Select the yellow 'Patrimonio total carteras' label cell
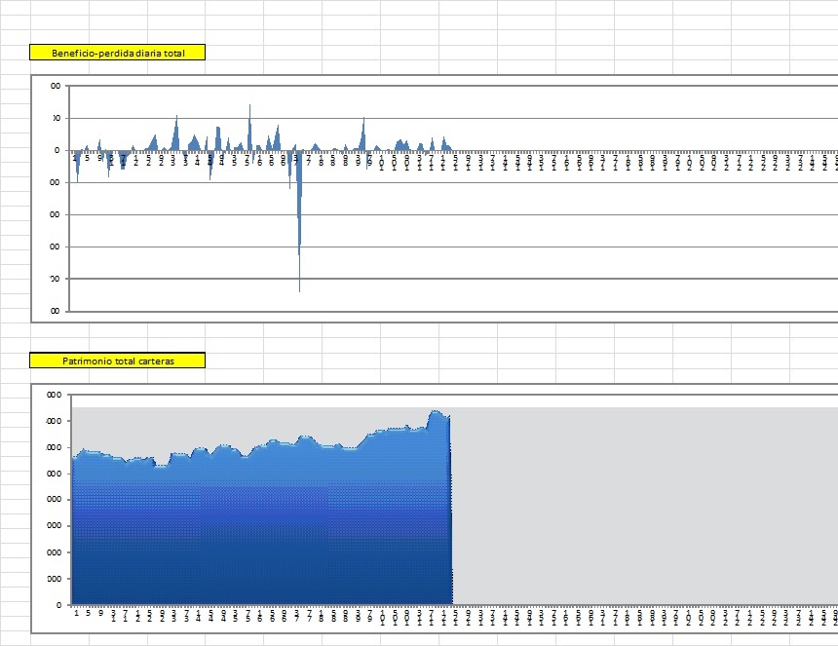This screenshot has height=646, width=838. [117, 361]
